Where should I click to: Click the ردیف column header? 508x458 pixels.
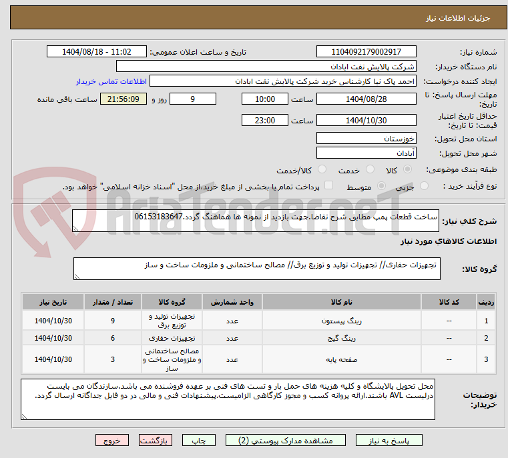pos(486,302)
